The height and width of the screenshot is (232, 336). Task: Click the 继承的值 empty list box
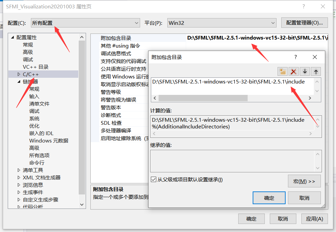pyautogui.click(x=236, y=161)
